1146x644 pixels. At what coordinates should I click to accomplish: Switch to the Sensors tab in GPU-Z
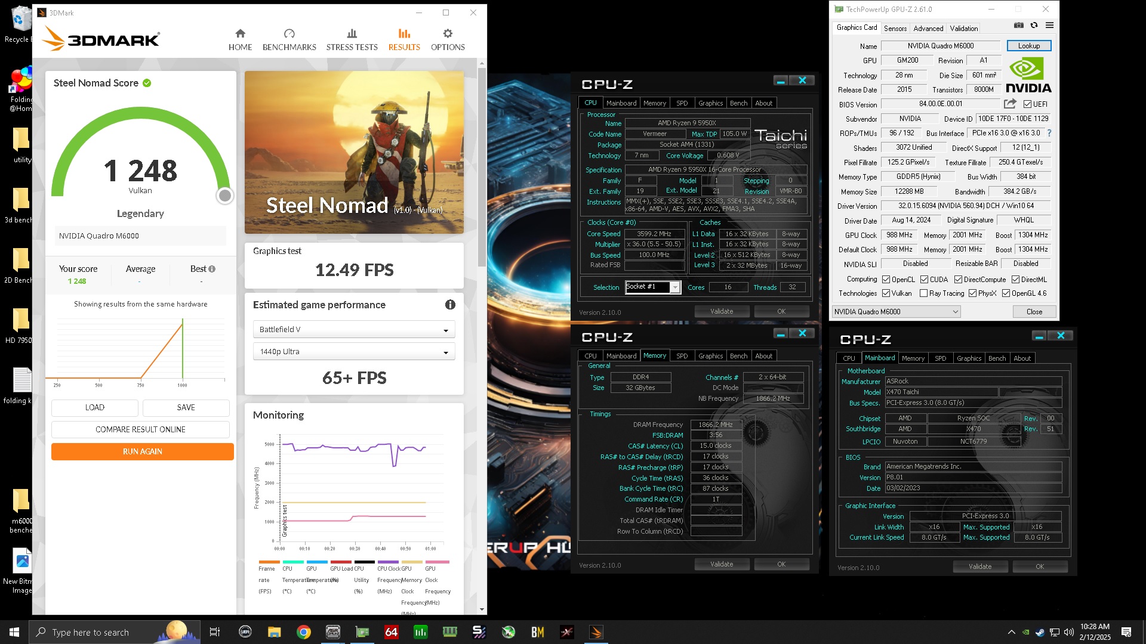(895, 28)
